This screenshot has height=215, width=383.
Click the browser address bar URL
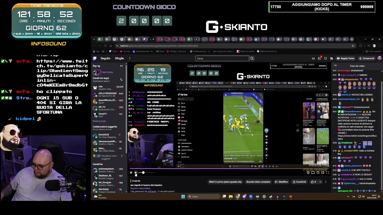pyautogui.click(x=159, y=46)
